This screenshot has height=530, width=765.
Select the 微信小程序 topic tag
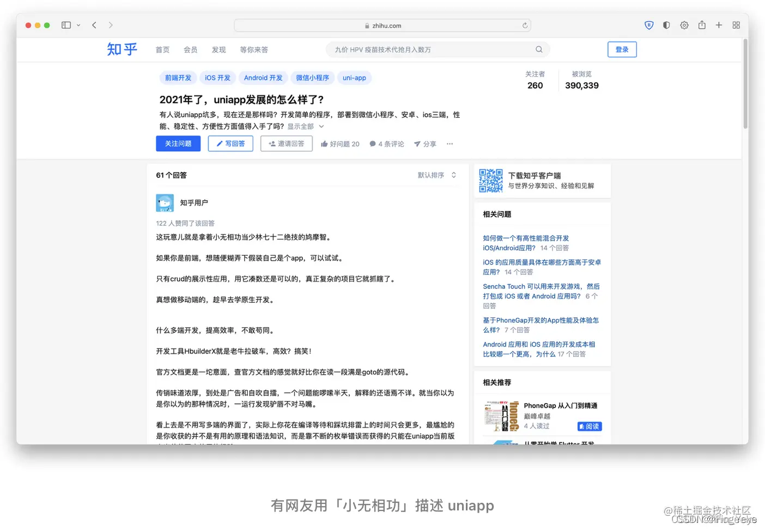(x=313, y=78)
